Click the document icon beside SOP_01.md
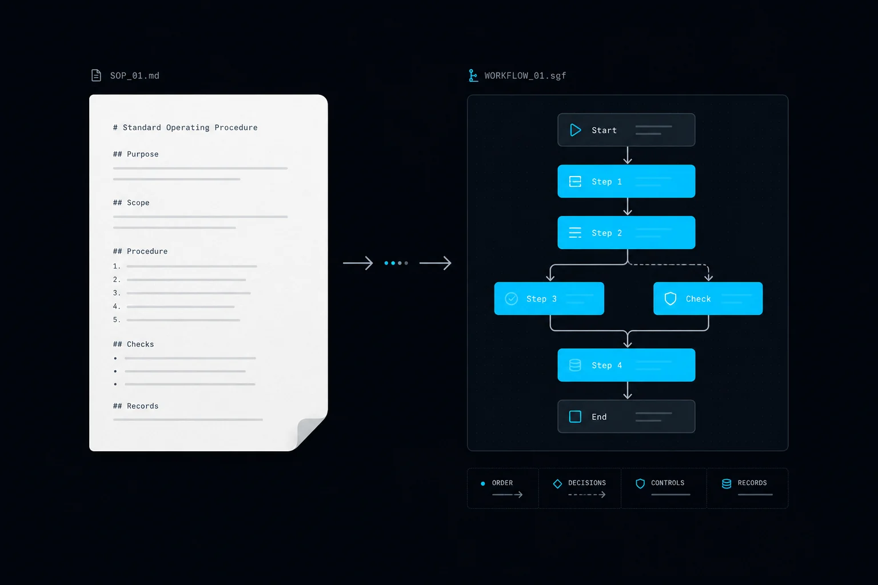This screenshot has width=878, height=585. pyautogui.click(x=96, y=75)
